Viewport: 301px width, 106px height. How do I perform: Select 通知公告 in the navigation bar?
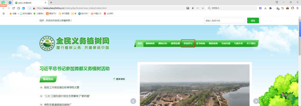tap(163, 43)
